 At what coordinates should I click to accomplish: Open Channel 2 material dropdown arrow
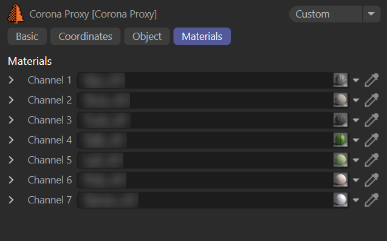click(x=355, y=100)
